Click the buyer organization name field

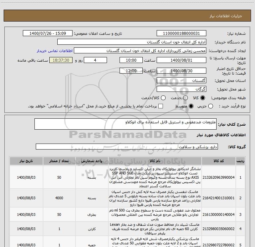(x=132, y=42)
